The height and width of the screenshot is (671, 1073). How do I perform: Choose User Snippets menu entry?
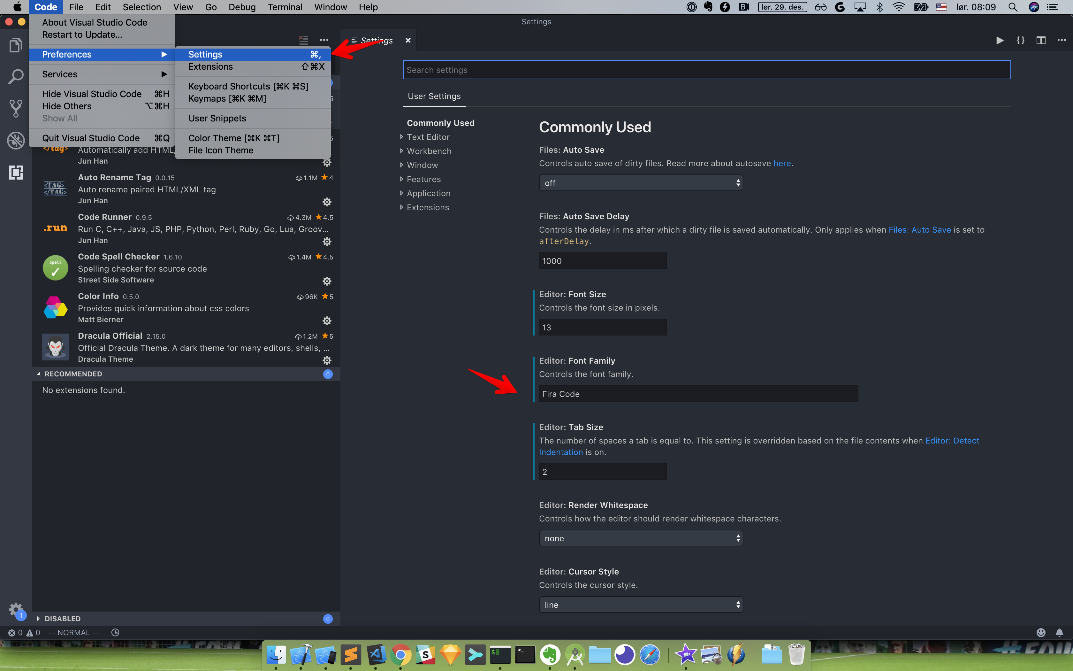pyautogui.click(x=253, y=118)
